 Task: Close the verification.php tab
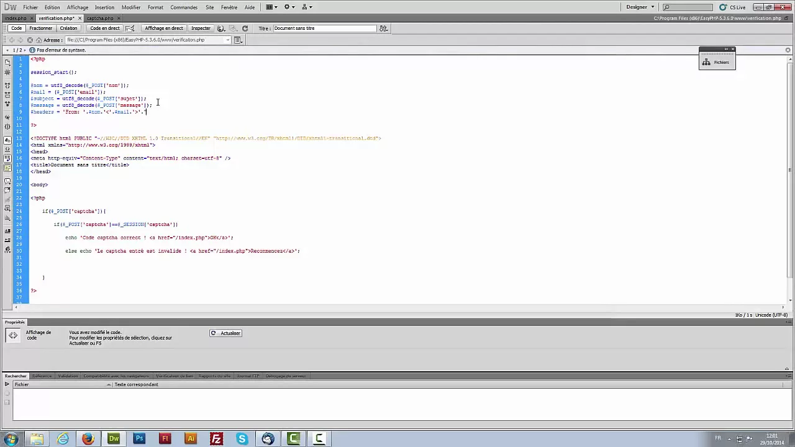80,19
